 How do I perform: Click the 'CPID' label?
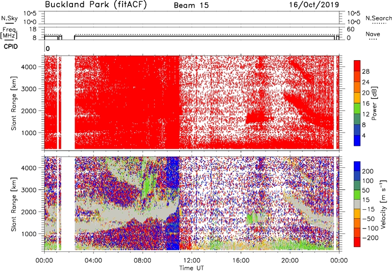pos(11,46)
